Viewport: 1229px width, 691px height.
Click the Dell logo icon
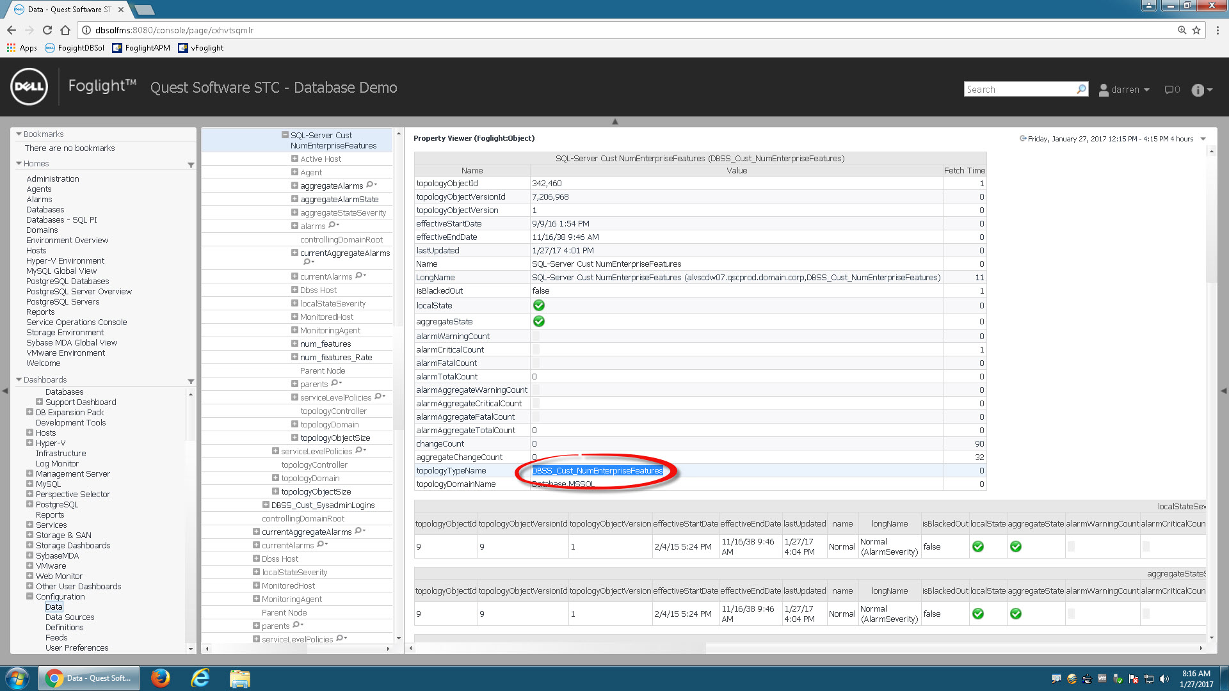point(29,86)
